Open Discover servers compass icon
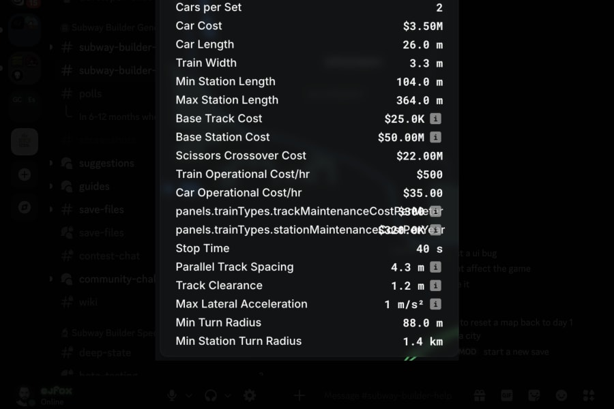The image size is (614, 409). point(25,207)
